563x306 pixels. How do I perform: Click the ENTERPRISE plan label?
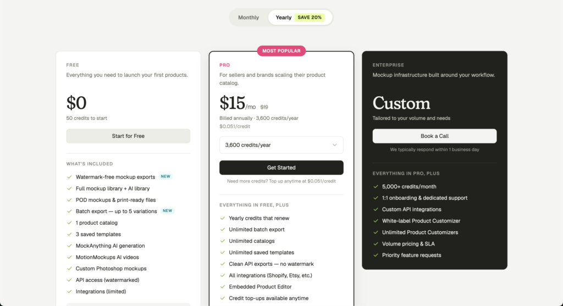click(x=388, y=65)
